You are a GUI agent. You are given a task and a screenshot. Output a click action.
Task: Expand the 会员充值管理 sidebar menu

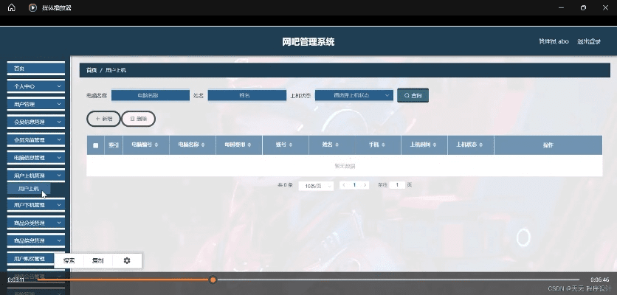[x=36, y=140]
